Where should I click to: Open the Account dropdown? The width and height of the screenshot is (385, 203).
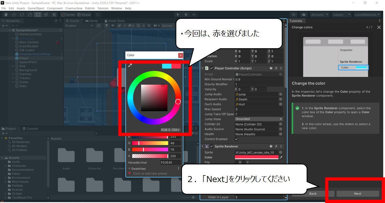319,15
